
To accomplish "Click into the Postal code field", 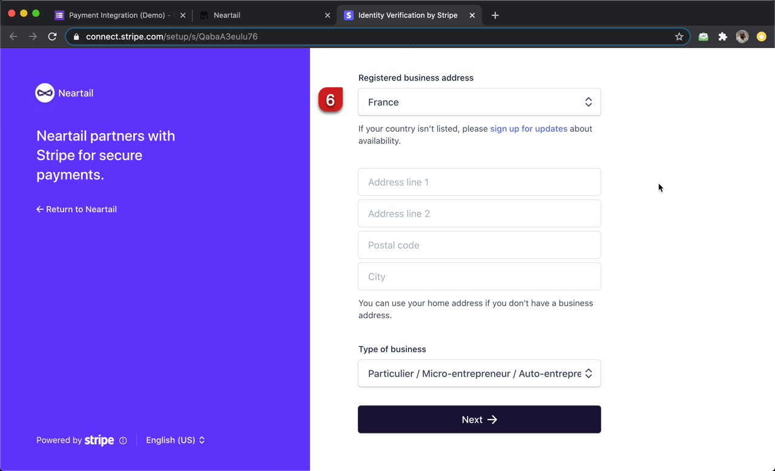I will [479, 245].
